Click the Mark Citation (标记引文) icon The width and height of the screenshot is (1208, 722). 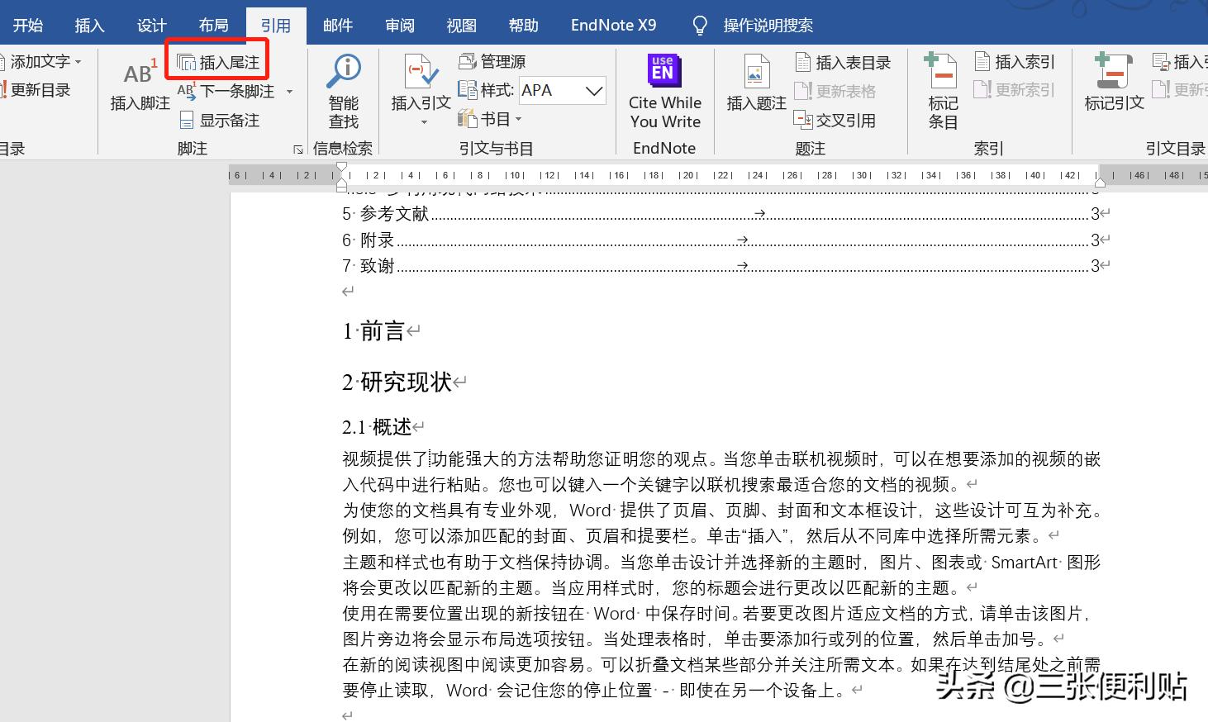coord(1113,88)
